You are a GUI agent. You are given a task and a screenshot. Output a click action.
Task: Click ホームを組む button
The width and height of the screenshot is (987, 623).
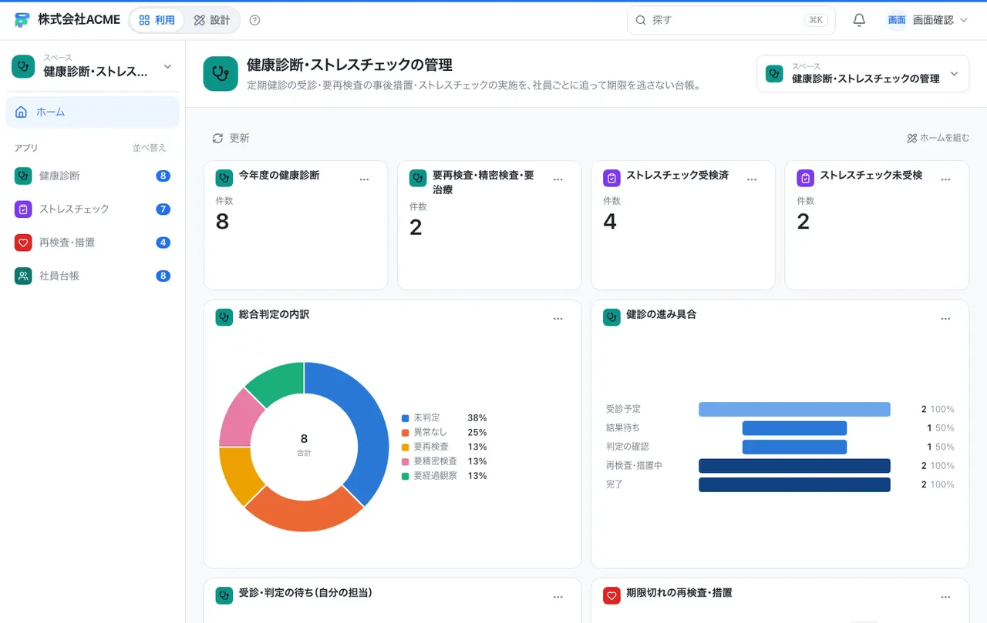point(938,138)
